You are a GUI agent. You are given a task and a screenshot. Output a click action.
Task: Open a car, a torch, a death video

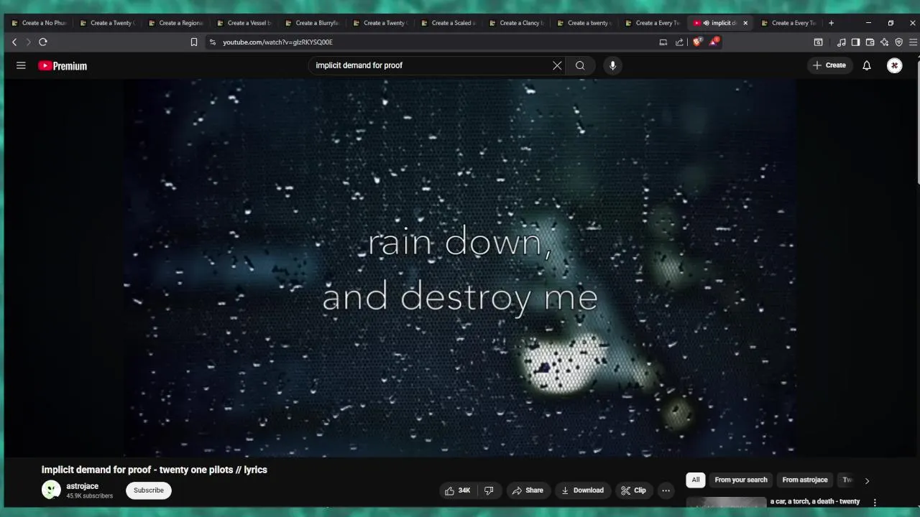(x=815, y=502)
